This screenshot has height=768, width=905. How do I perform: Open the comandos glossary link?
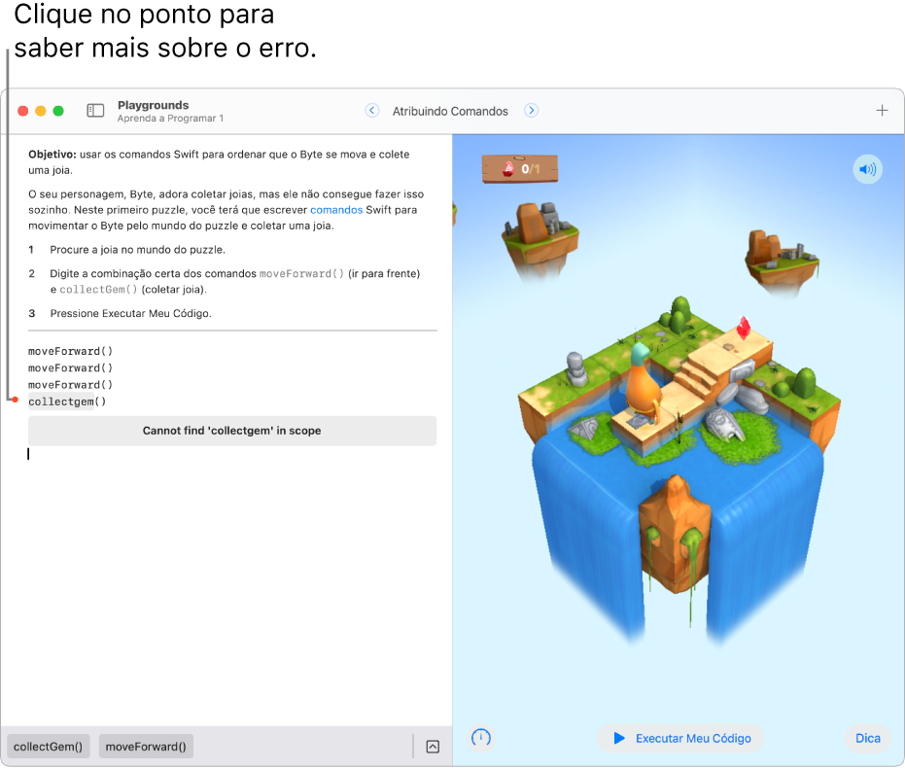coord(336,210)
